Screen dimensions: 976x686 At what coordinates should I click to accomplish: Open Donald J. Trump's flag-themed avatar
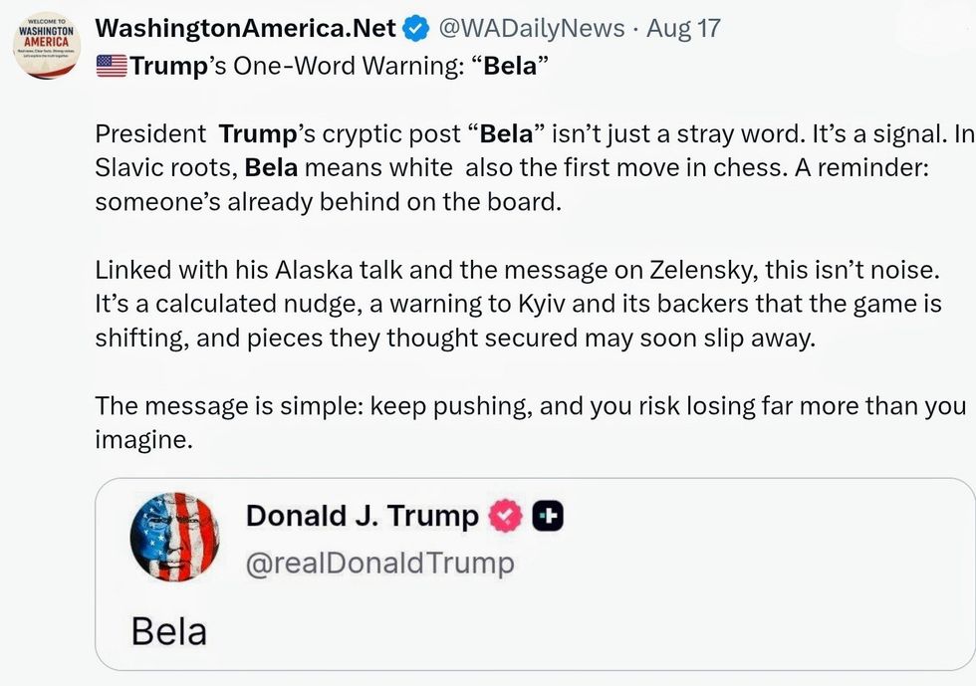[173, 539]
